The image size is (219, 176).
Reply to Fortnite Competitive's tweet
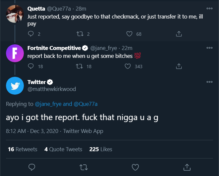(31, 66)
